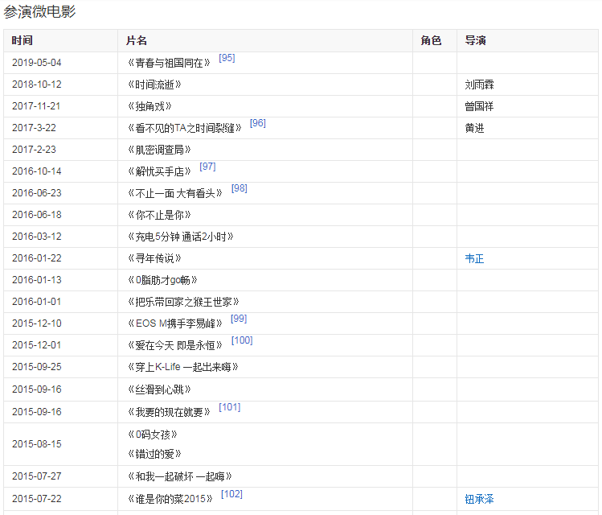Follow reference [98] for 不止一面 大有看头
The height and width of the screenshot is (515, 602).
tap(239, 188)
